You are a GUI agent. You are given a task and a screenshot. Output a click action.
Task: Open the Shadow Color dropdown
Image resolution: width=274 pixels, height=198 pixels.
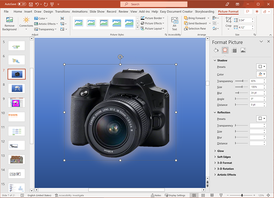[261, 74]
